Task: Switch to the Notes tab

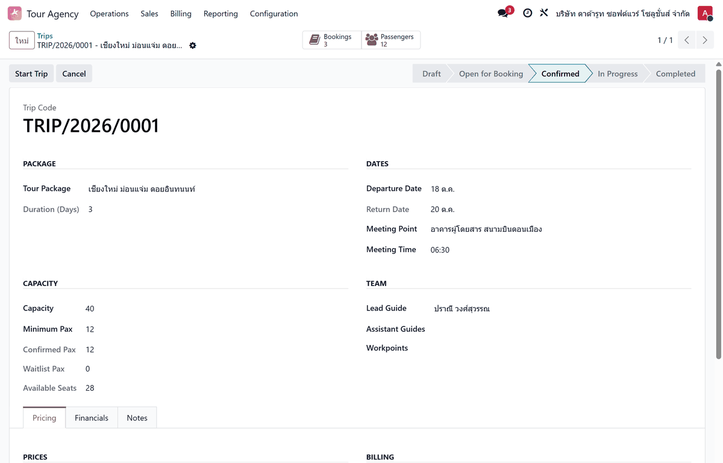Action: coord(137,418)
